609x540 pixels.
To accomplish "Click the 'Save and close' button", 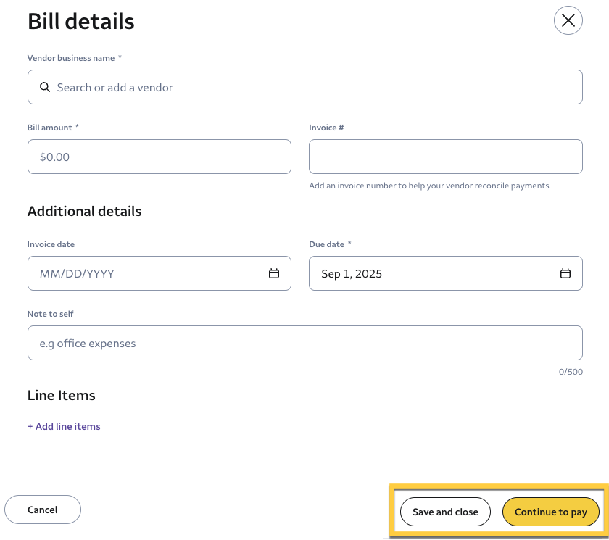I will [x=445, y=512].
